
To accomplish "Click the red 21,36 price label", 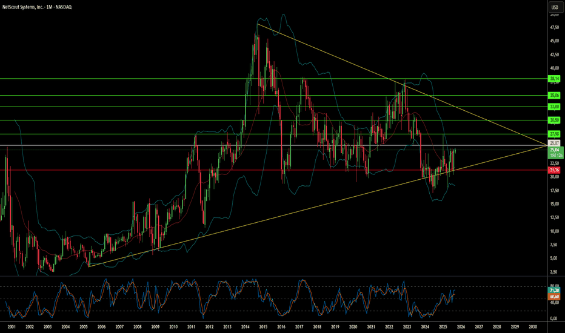I will click(555, 170).
